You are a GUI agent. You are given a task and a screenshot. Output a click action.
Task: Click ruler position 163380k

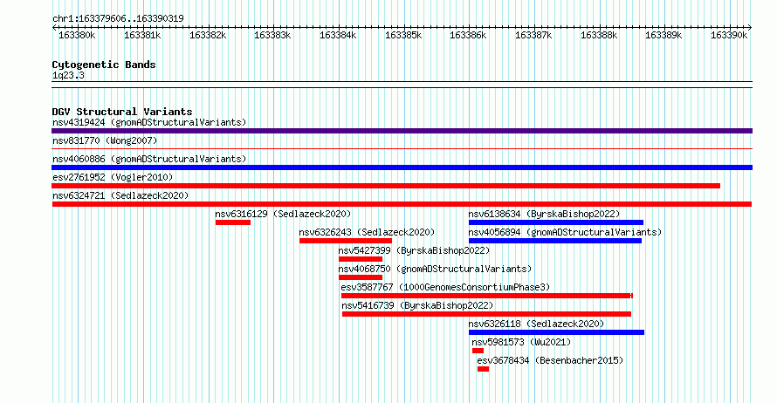pyautogui.click(x=77, y=35)
